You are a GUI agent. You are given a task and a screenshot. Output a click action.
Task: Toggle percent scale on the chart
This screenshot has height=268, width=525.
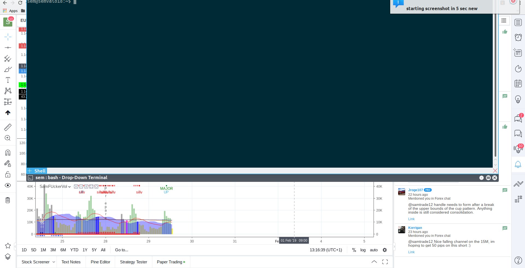point(354,250)
